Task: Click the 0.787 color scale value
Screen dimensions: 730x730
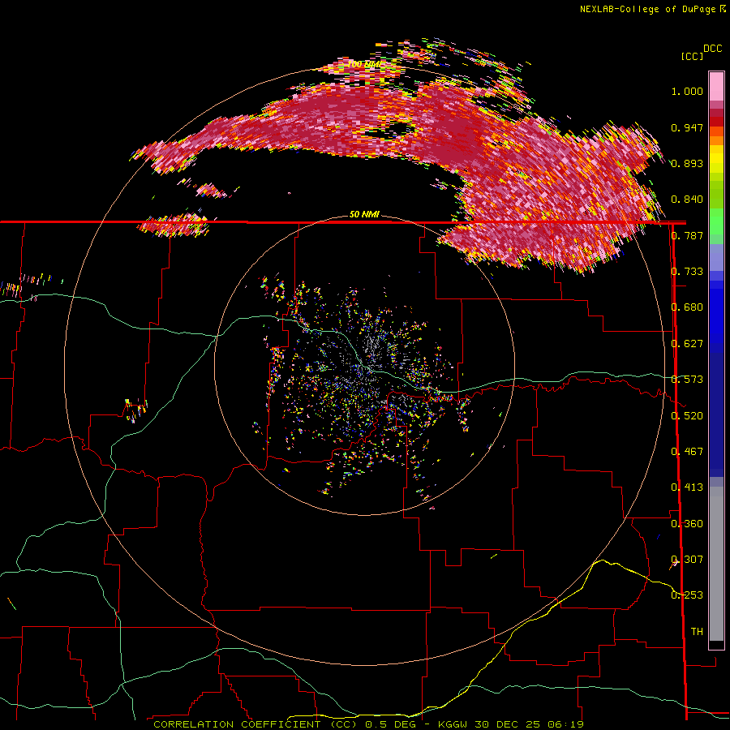Action: (687, 235)
